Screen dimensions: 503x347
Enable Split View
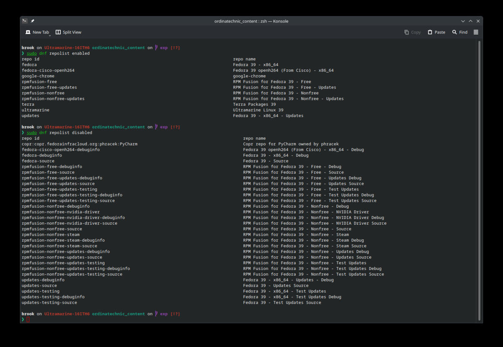[68, 32]
